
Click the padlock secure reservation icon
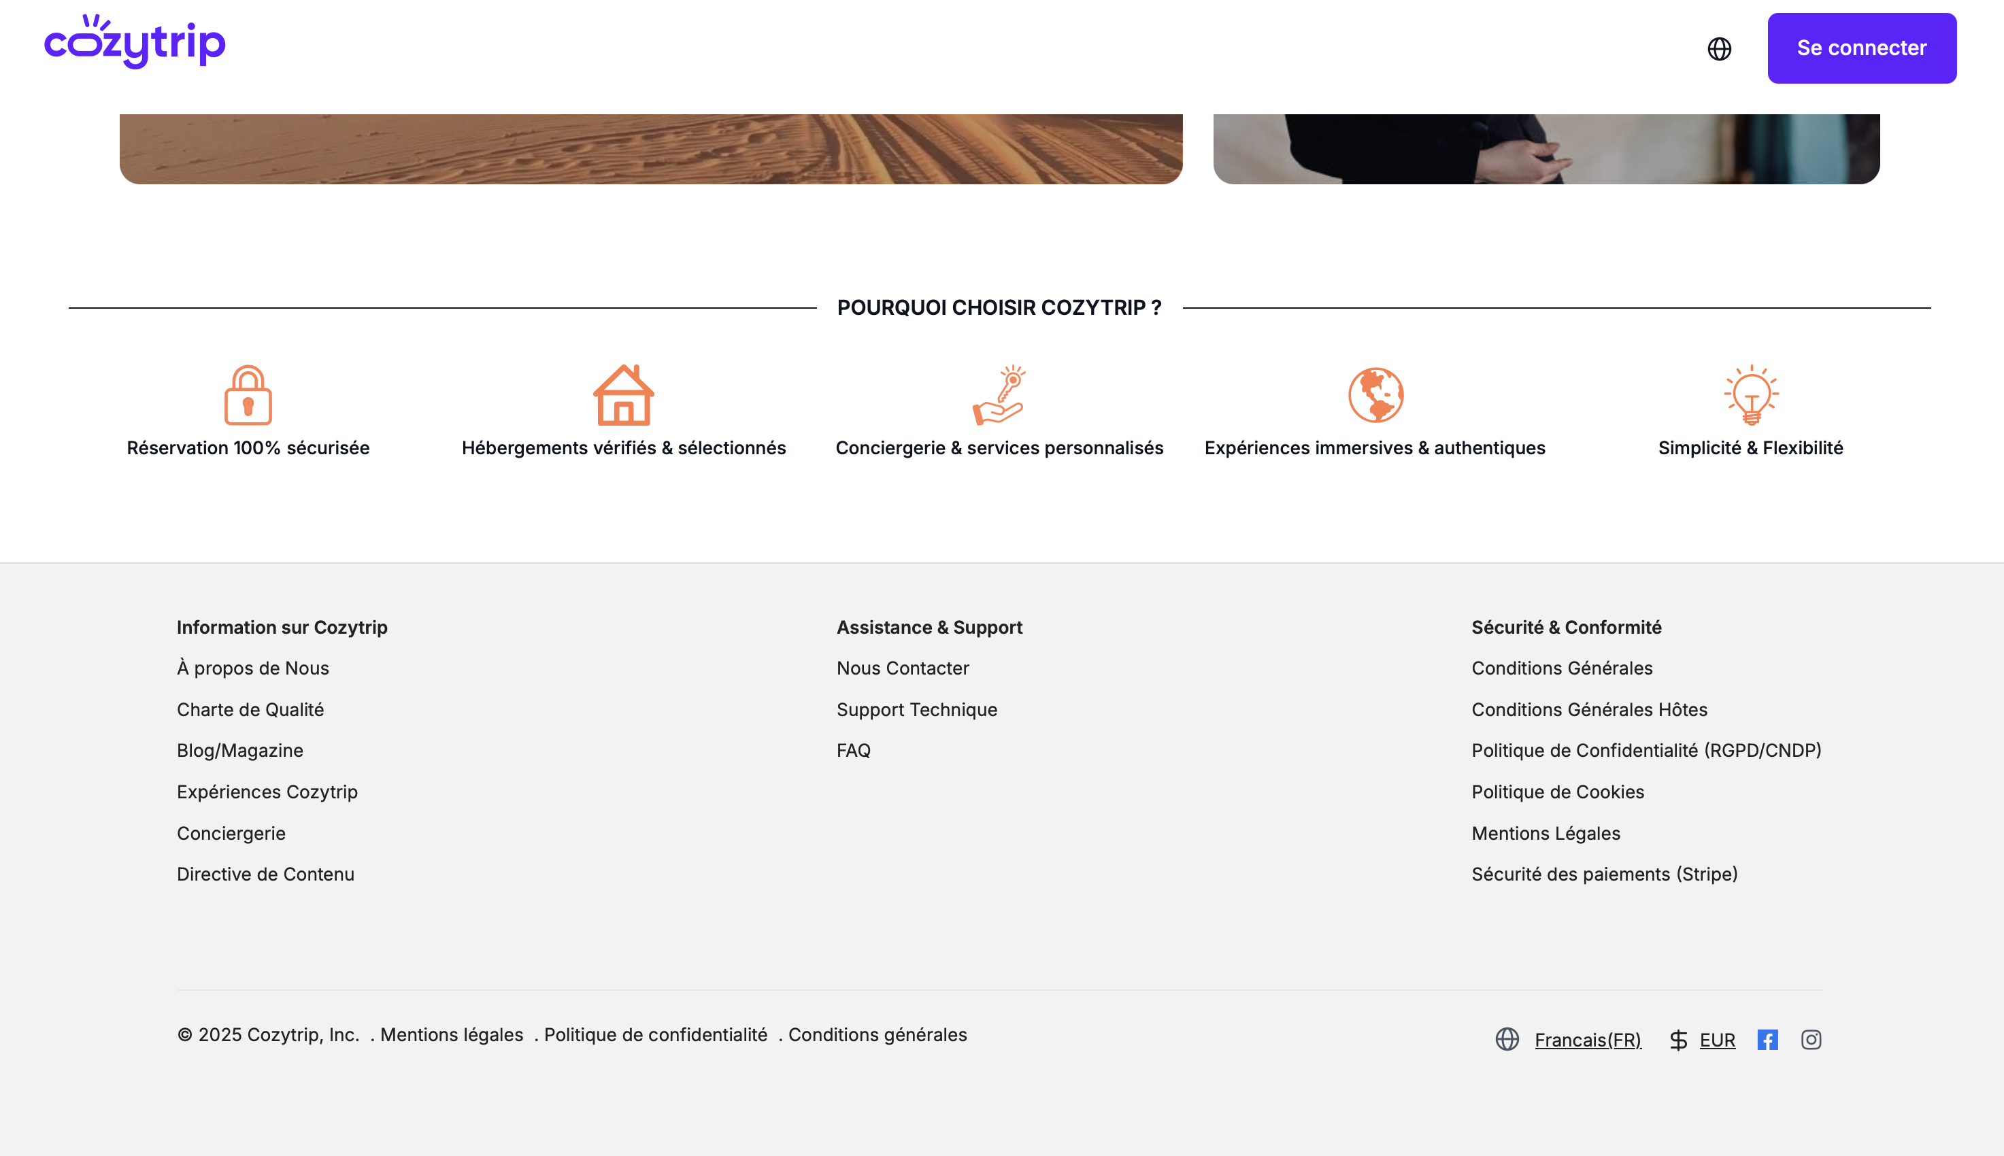(x=248, y=394)
